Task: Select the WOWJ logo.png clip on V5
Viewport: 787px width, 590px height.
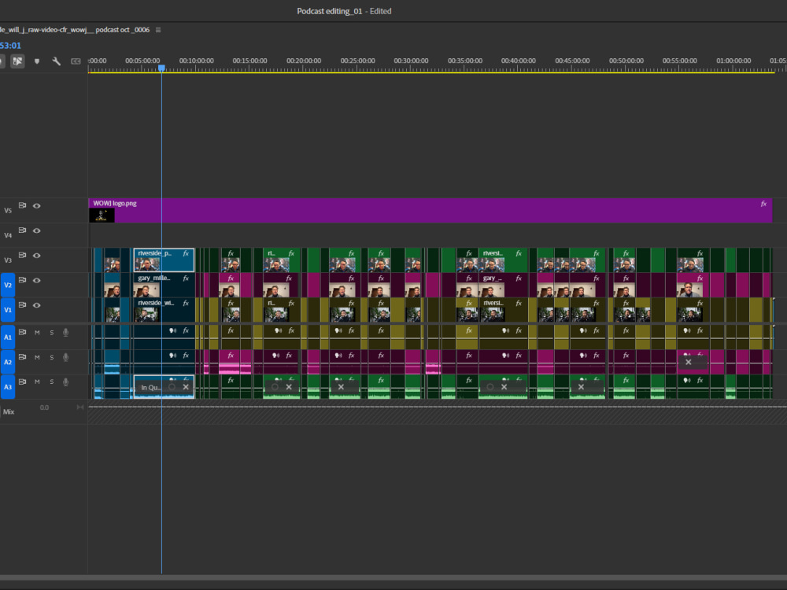Action: (x=430, y=210)
